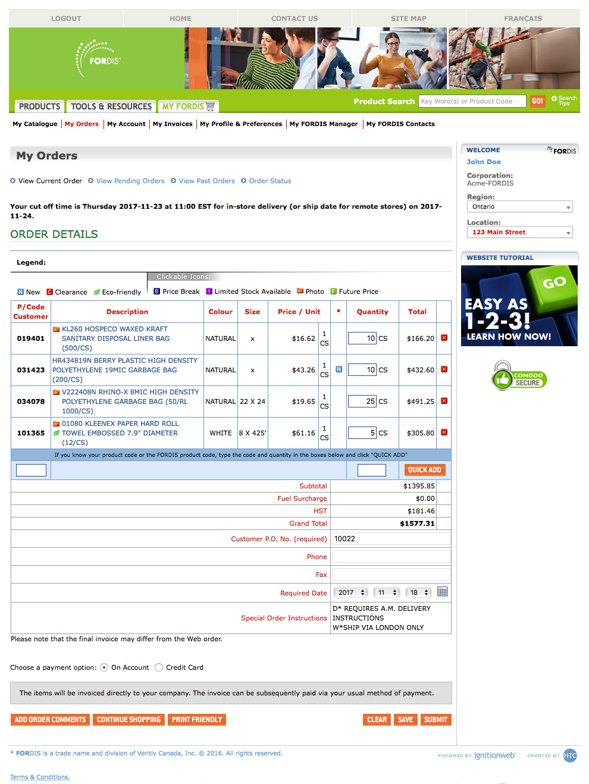Remove item 019401 with the red X icon
The image size is (589, 784).
click(444, 338)
